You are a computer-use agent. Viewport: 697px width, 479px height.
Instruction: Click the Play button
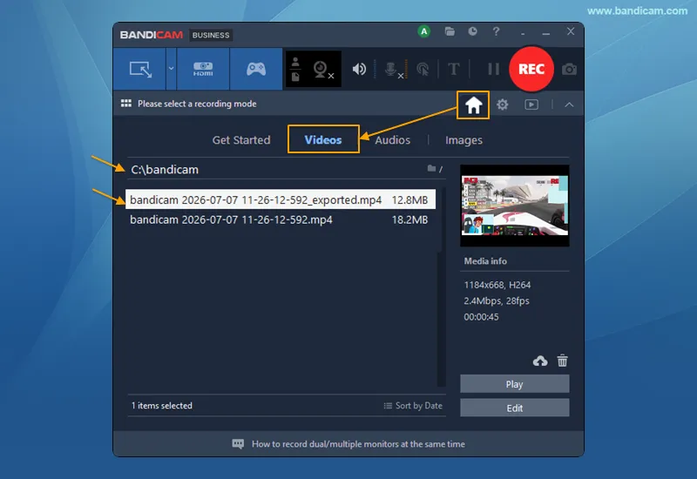(514, 384)
